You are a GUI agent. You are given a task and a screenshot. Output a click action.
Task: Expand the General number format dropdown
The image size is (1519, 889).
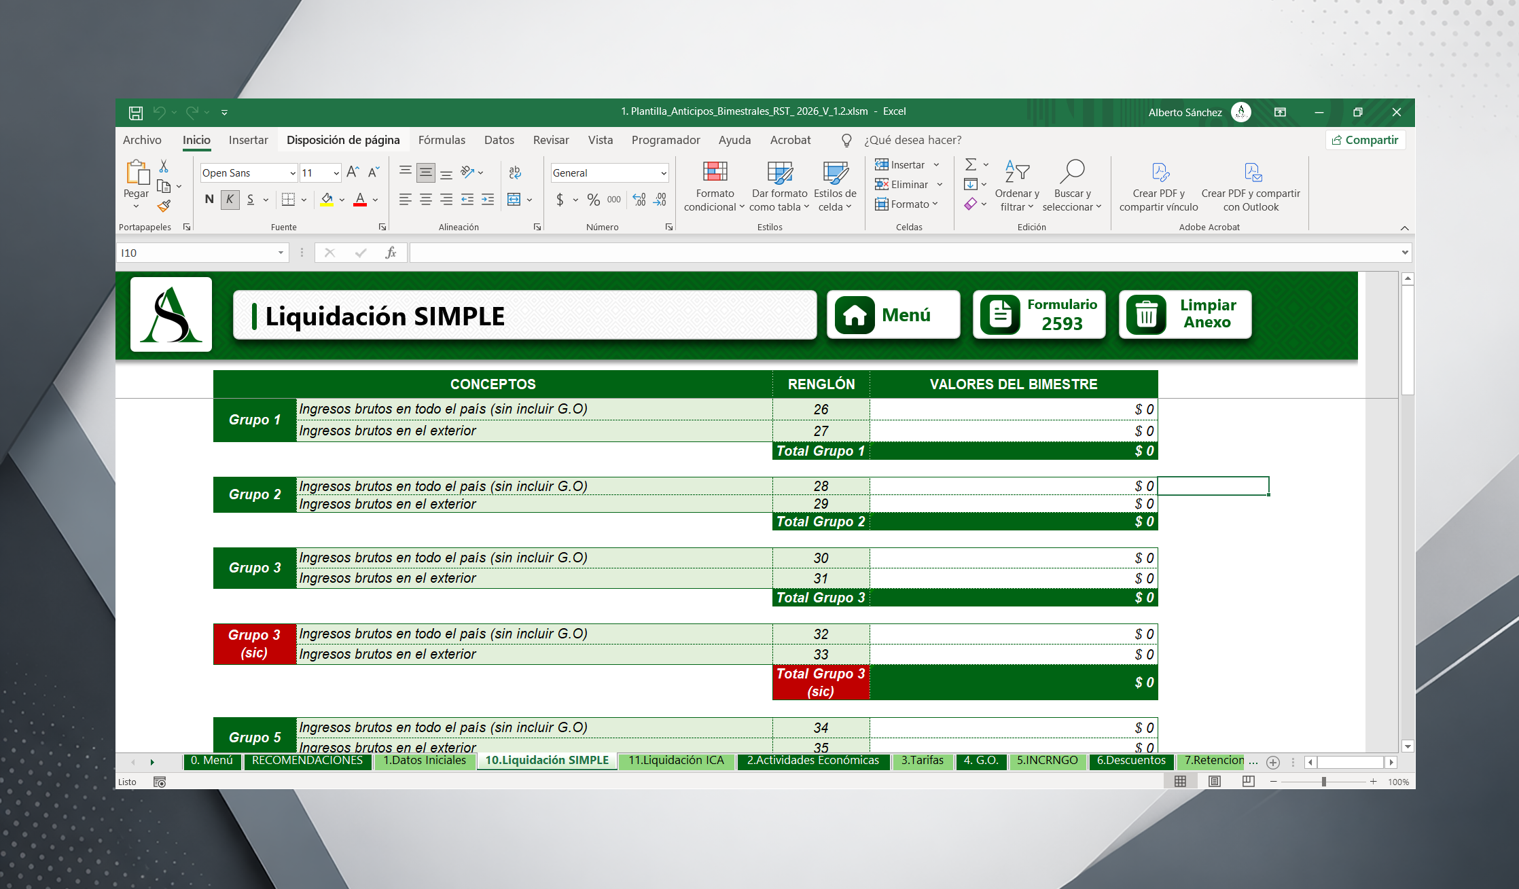coord(663,173)
